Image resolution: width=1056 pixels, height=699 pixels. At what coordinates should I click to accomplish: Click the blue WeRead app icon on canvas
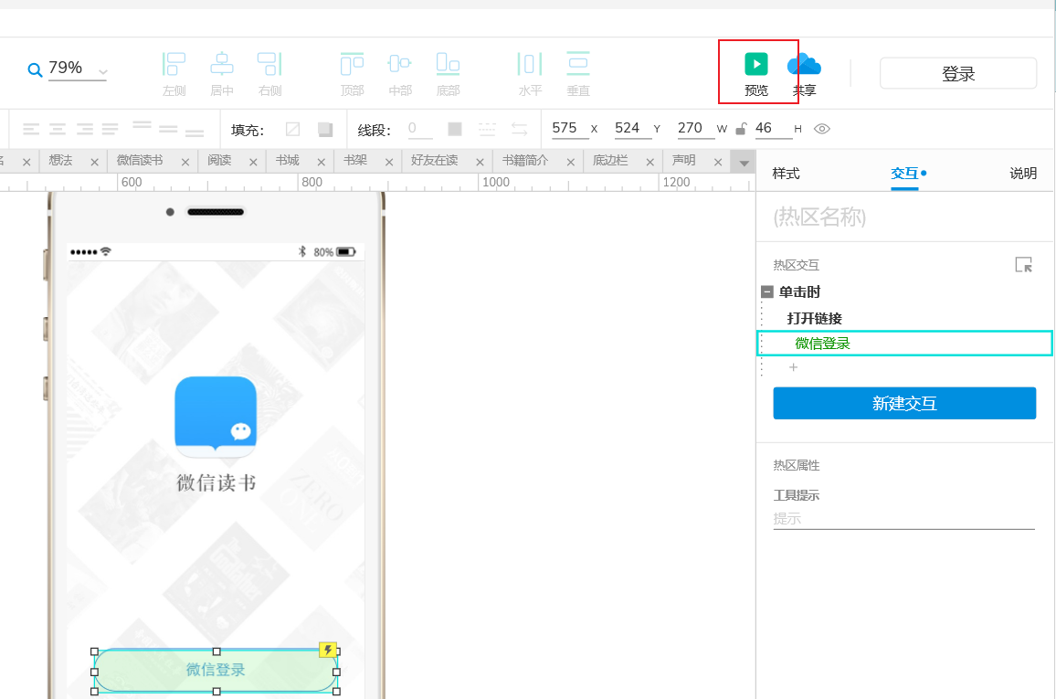(x=216, y=417)
